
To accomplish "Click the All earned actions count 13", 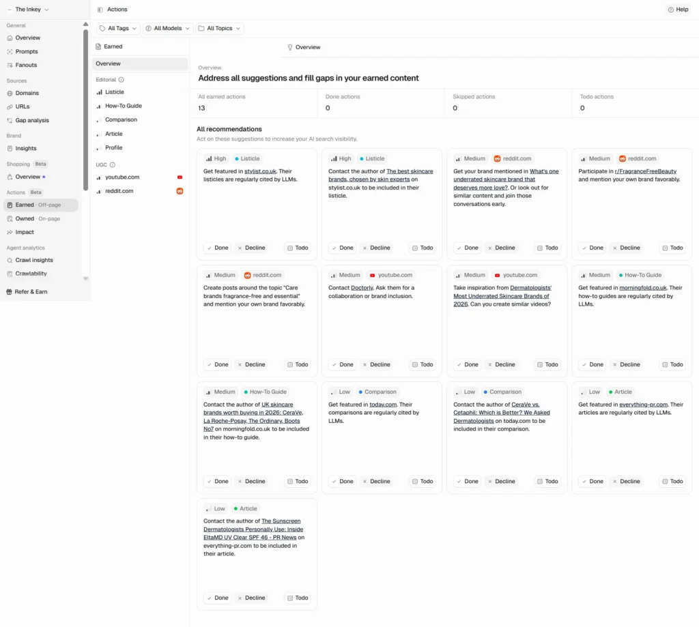I will pyautogui.click(x=201, y=108).
